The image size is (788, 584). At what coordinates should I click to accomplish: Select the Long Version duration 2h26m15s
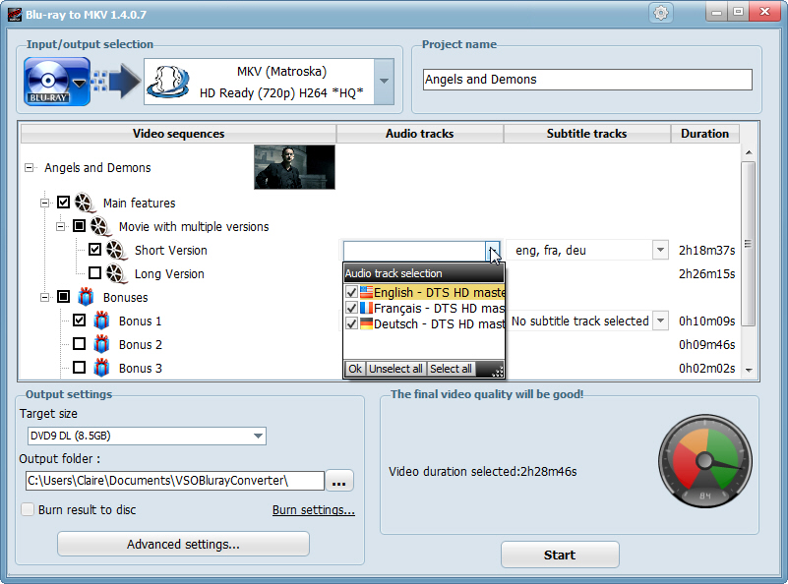coord(706,273)
